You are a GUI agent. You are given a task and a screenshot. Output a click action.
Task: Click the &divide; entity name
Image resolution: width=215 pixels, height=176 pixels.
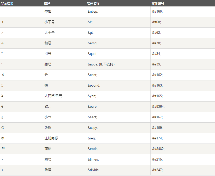coord(93,170)
